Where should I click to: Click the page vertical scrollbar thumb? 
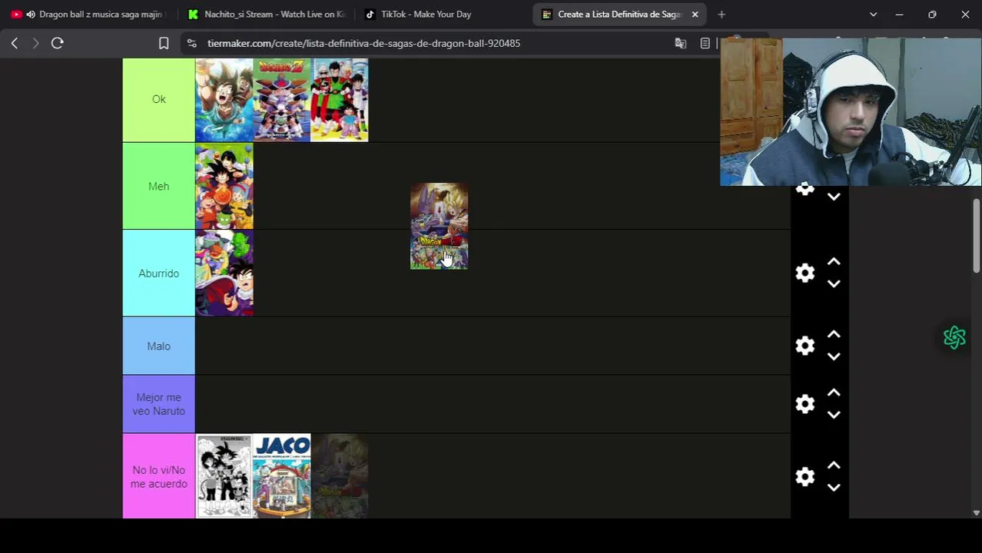977,236
